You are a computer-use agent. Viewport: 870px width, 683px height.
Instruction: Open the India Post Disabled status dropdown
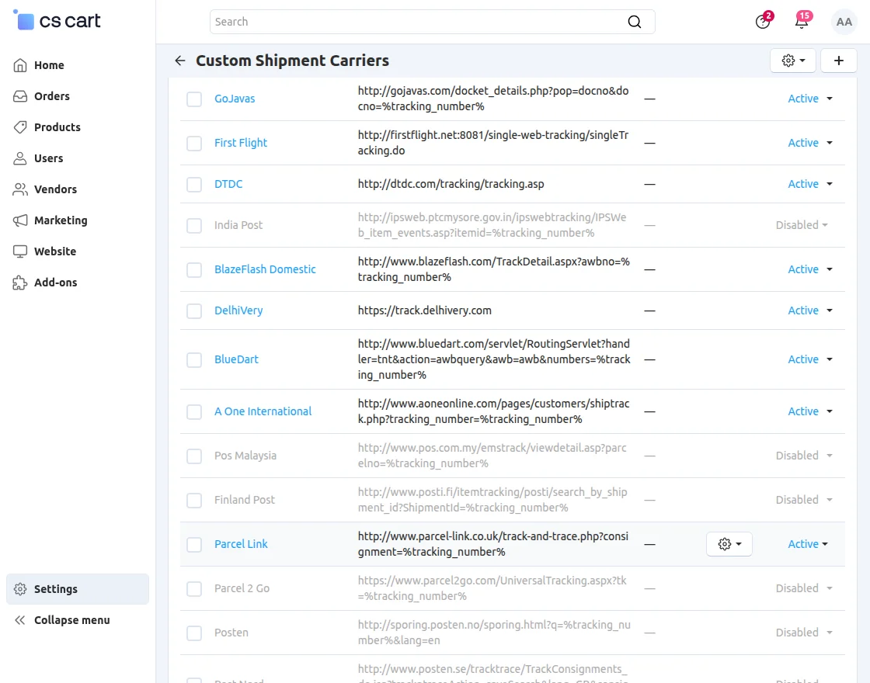pos(802,225)
